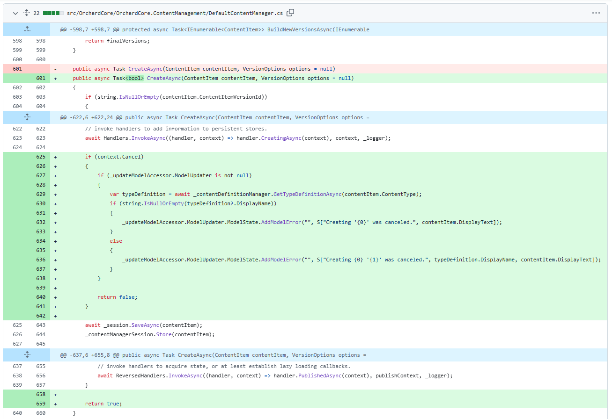Click the 'return false;' code line
612x419 pixels.
click(118, 297)
